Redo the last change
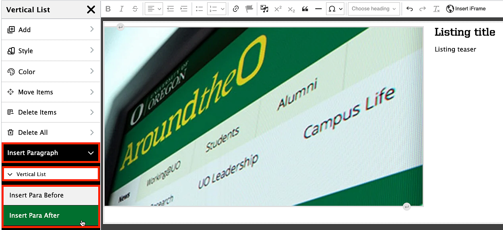The height and width of the screenshot is (230, 503). pos(423,8)
